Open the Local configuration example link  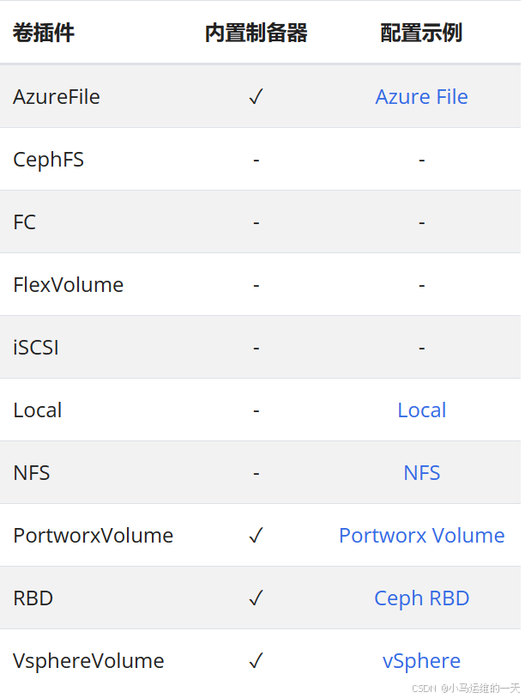pos(421,410)
